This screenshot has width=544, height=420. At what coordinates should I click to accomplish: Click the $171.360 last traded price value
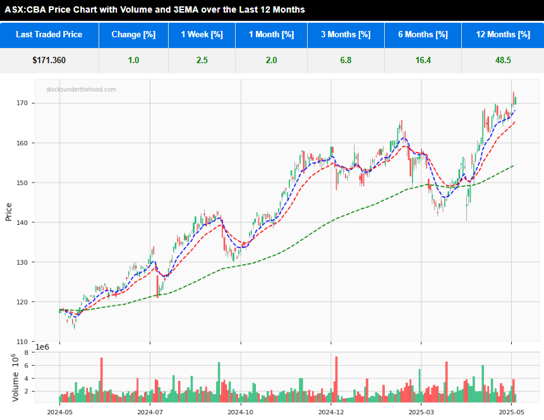[49, 61]
